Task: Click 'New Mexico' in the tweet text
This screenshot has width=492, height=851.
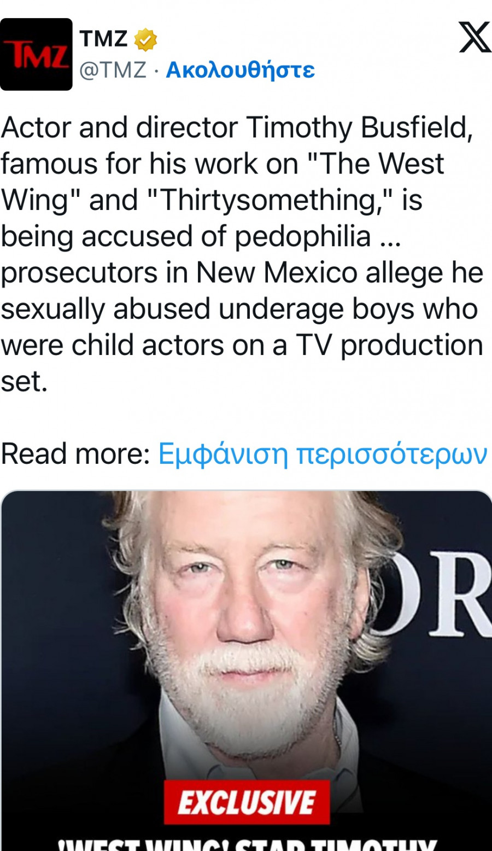Action: [x=276, y=272]
